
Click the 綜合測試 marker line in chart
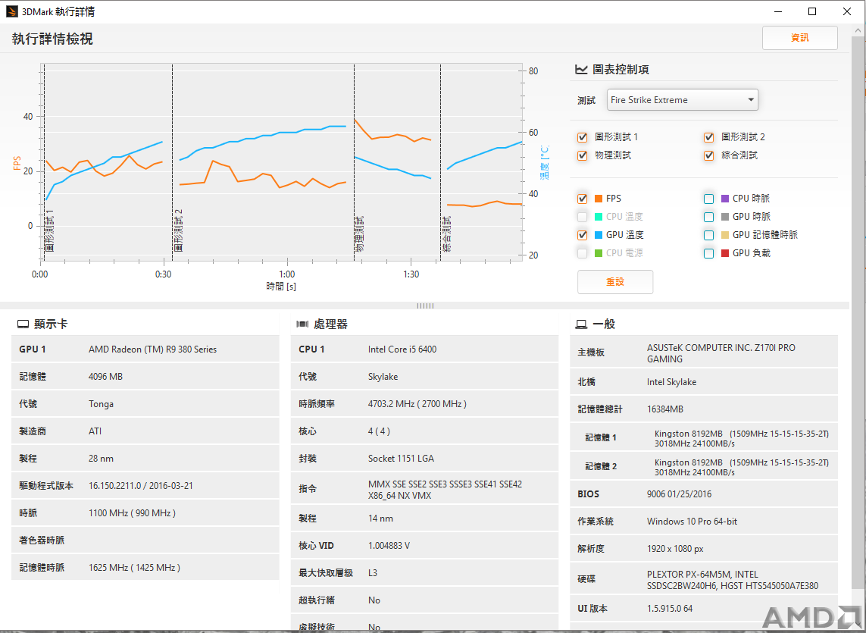(441, 162)
